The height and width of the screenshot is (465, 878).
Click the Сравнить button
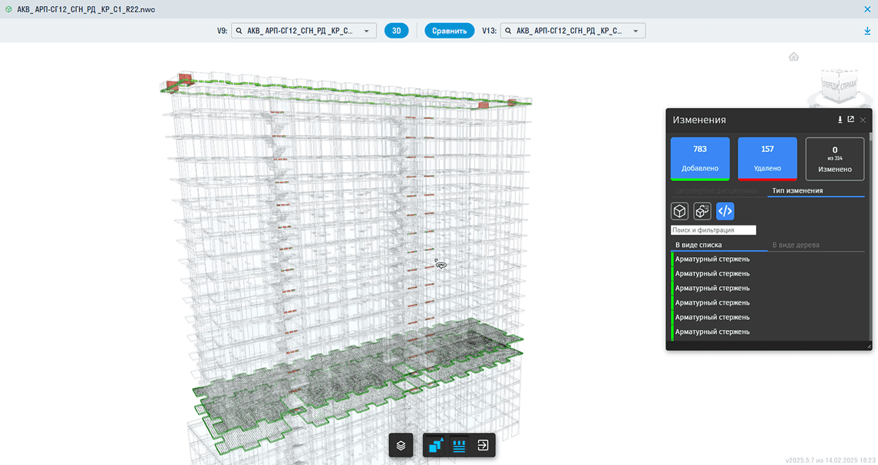click(449, 31)
